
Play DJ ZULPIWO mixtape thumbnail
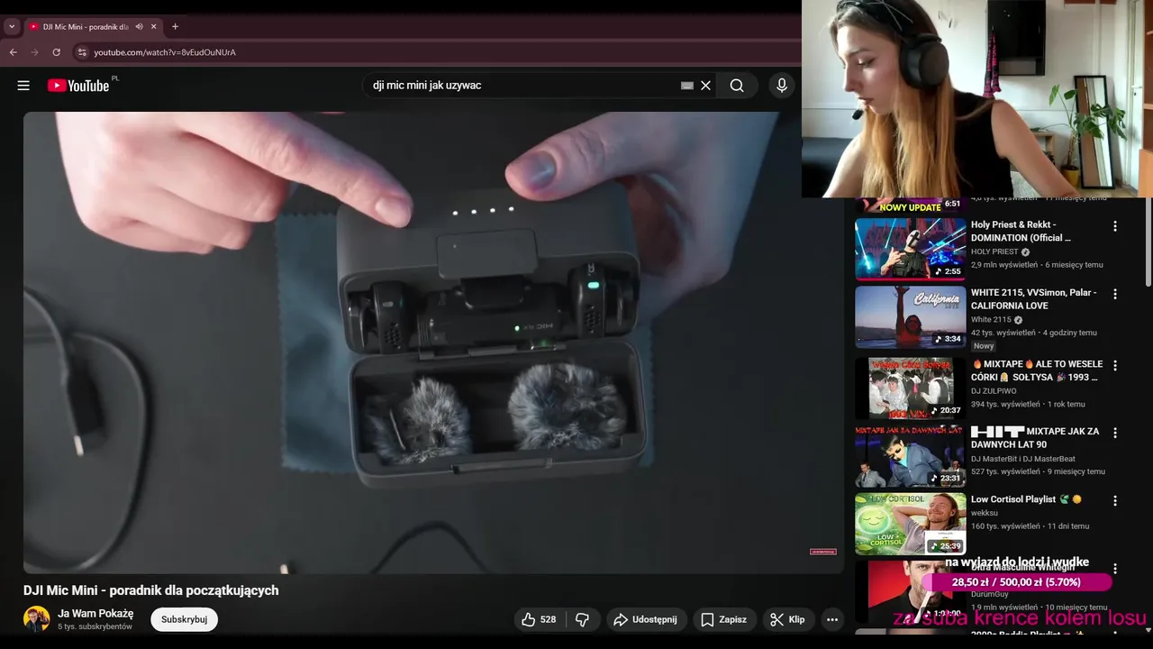pos(910,388)
